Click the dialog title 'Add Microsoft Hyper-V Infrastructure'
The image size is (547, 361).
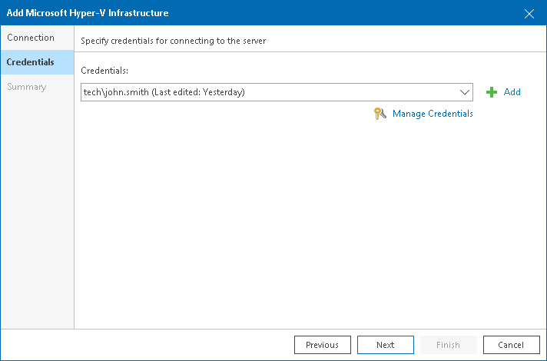point(88,13)
